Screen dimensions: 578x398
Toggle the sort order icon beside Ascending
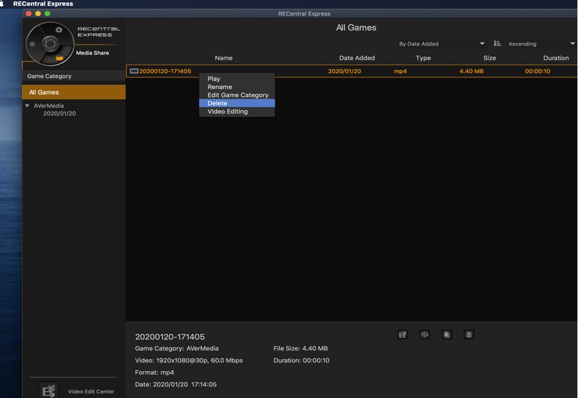[497, 43]
